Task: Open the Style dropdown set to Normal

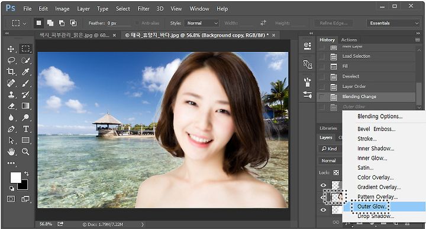Action: click(x=202, y=23)
